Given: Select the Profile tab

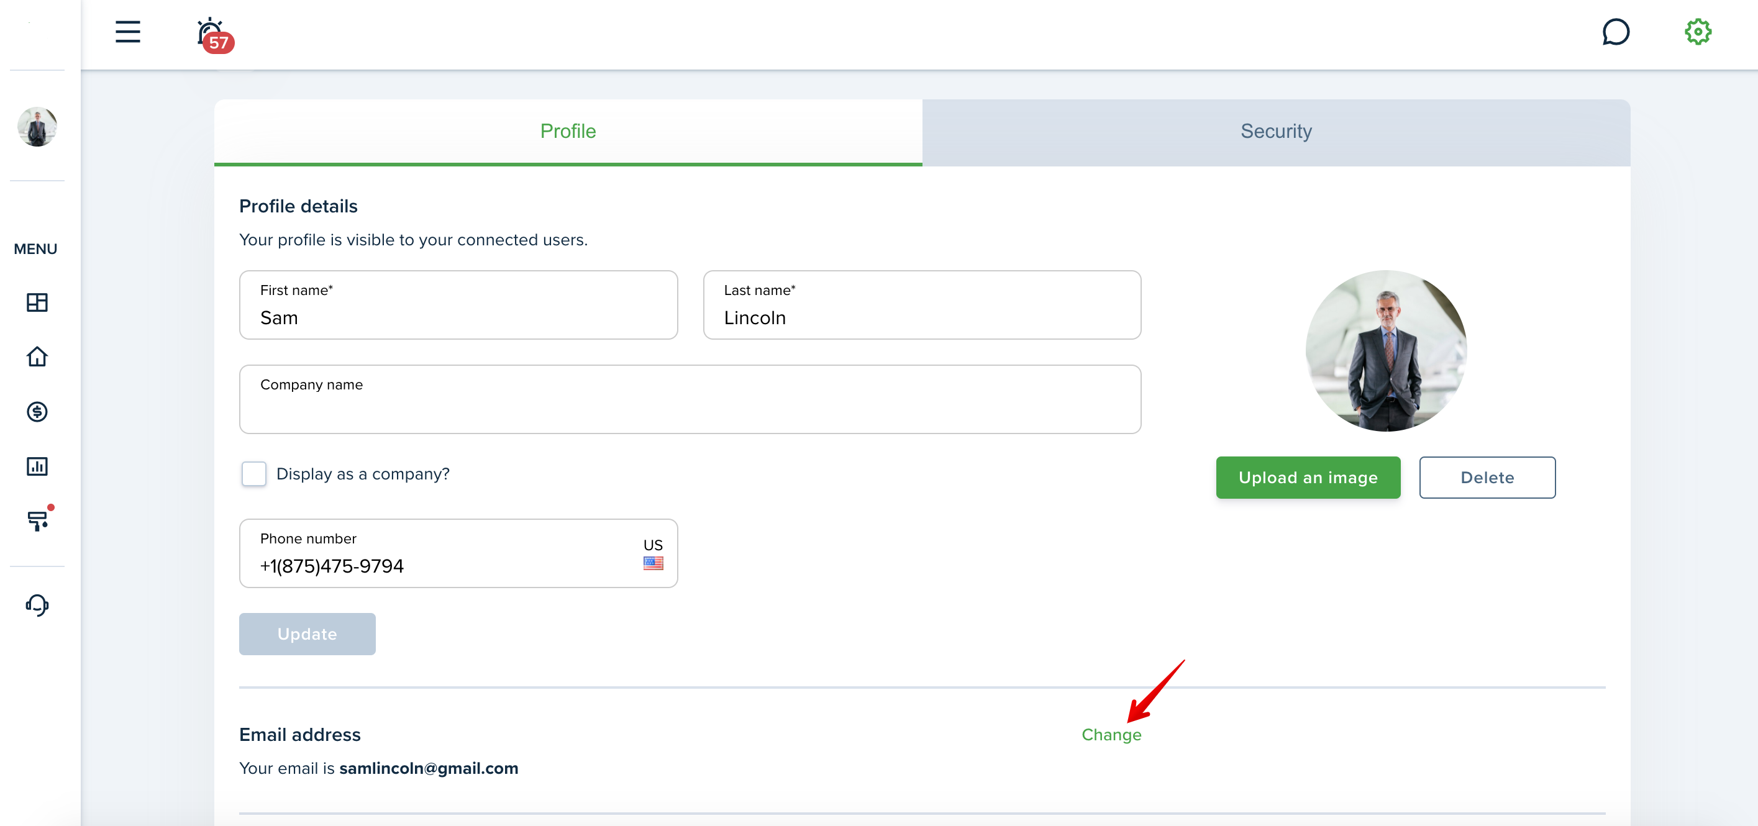Looking at the screenshot, I should [568, 132].
